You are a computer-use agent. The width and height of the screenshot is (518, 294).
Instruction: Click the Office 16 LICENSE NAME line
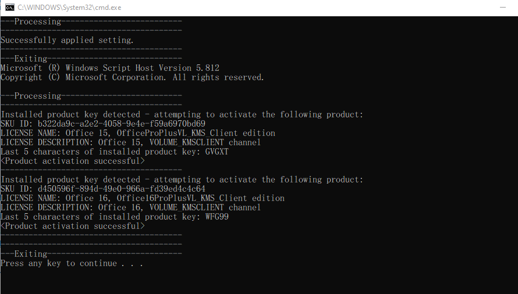(143, 198)
